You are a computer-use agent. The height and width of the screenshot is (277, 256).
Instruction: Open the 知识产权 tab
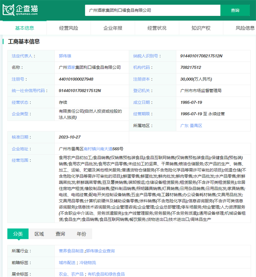pos(201,28)
